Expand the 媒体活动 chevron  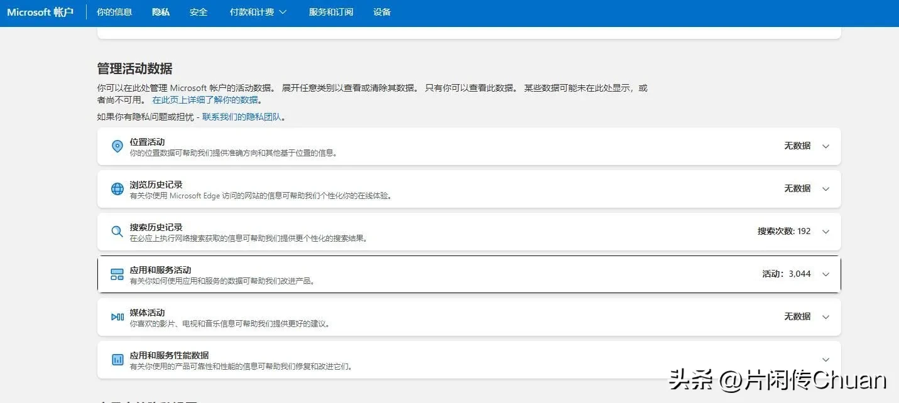(x=826, y=317)
